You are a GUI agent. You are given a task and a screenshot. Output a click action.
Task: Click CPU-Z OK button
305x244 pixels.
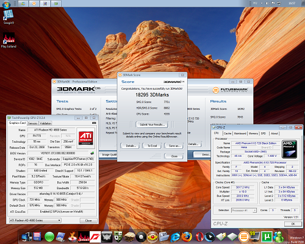coord(293,224)
